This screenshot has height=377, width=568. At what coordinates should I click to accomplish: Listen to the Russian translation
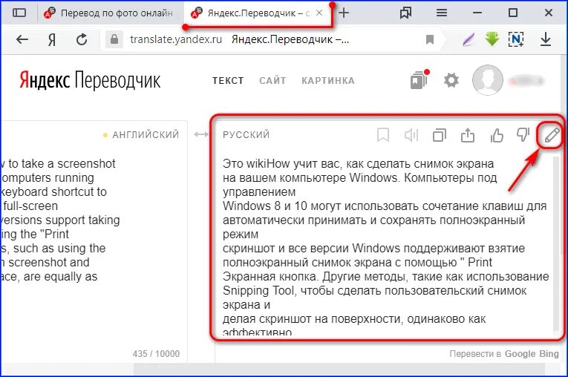[411, 135]
